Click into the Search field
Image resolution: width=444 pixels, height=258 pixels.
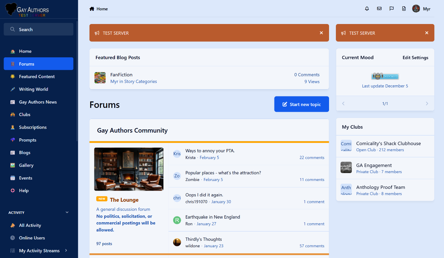click(38, 29)
